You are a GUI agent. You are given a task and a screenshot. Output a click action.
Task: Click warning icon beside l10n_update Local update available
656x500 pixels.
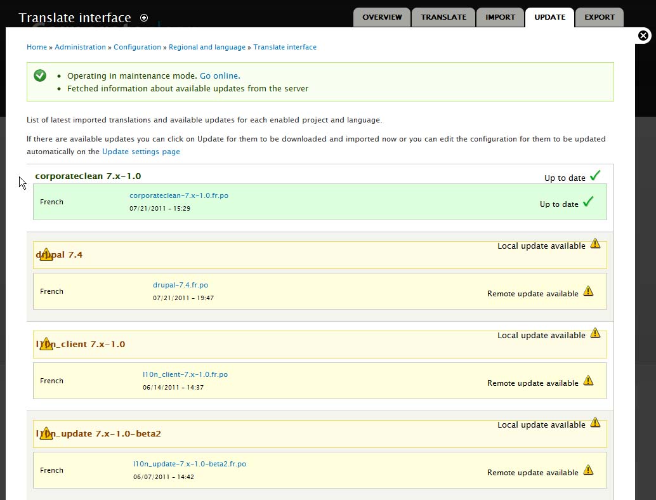[595, 423]
